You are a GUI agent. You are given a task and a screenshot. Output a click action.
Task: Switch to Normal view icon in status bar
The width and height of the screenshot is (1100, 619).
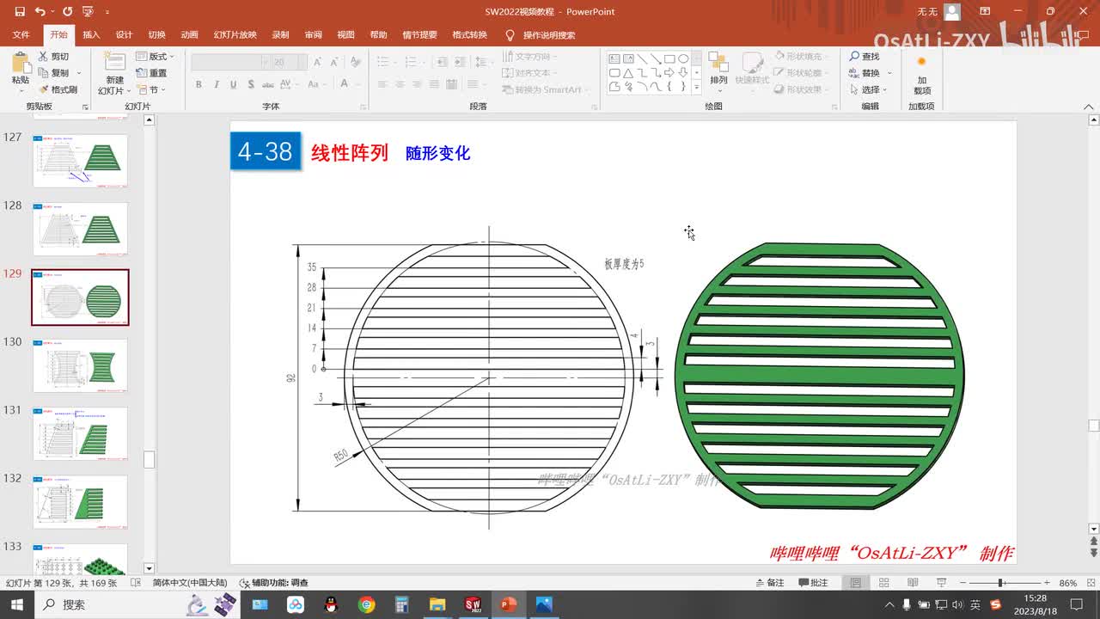856,583
